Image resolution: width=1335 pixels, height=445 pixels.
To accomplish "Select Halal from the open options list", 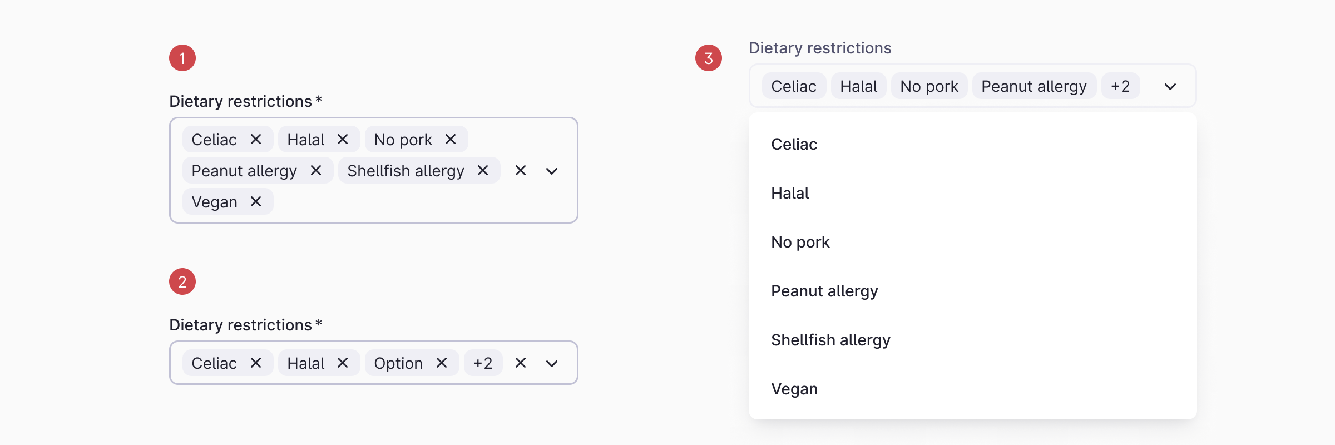I will coord(790,193).
